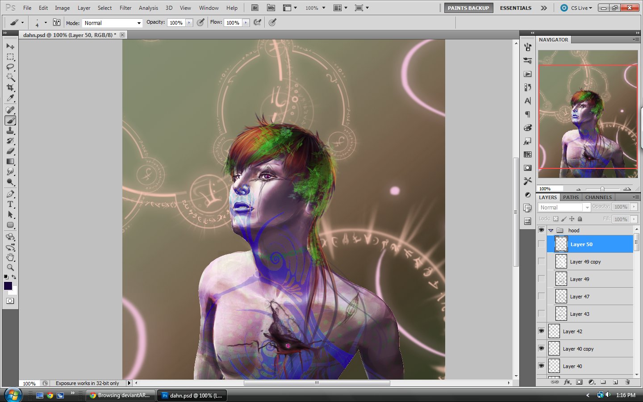Open the Swatches grid panel icon
This screenshot has height=402, width=643.
(528, 155)
